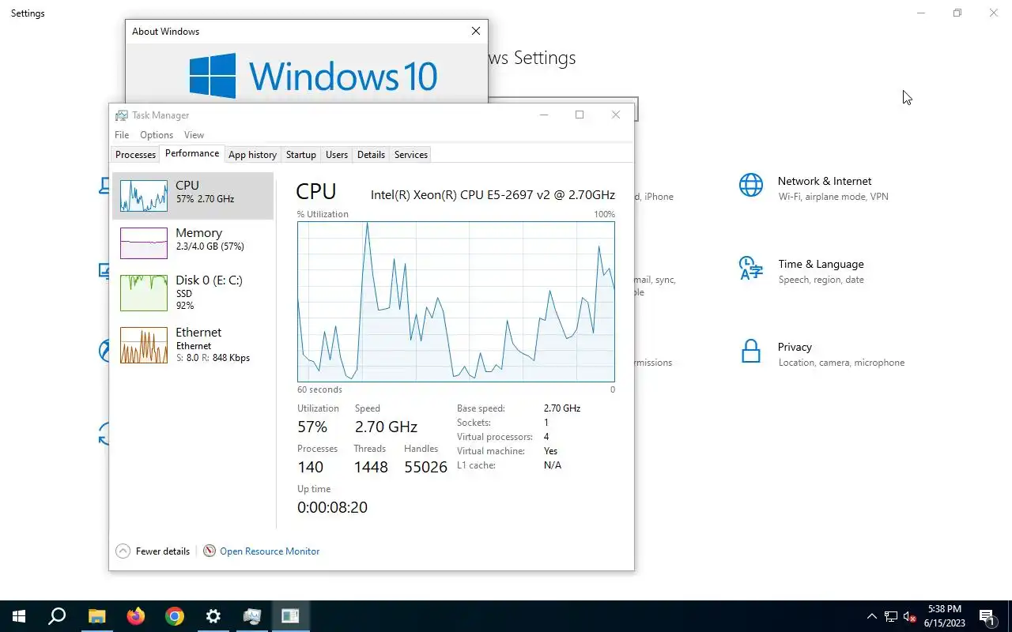Screen dimensions: 1012x632
Task: Open Network & Internet globe icon in Settings
Action: (751, 186)
